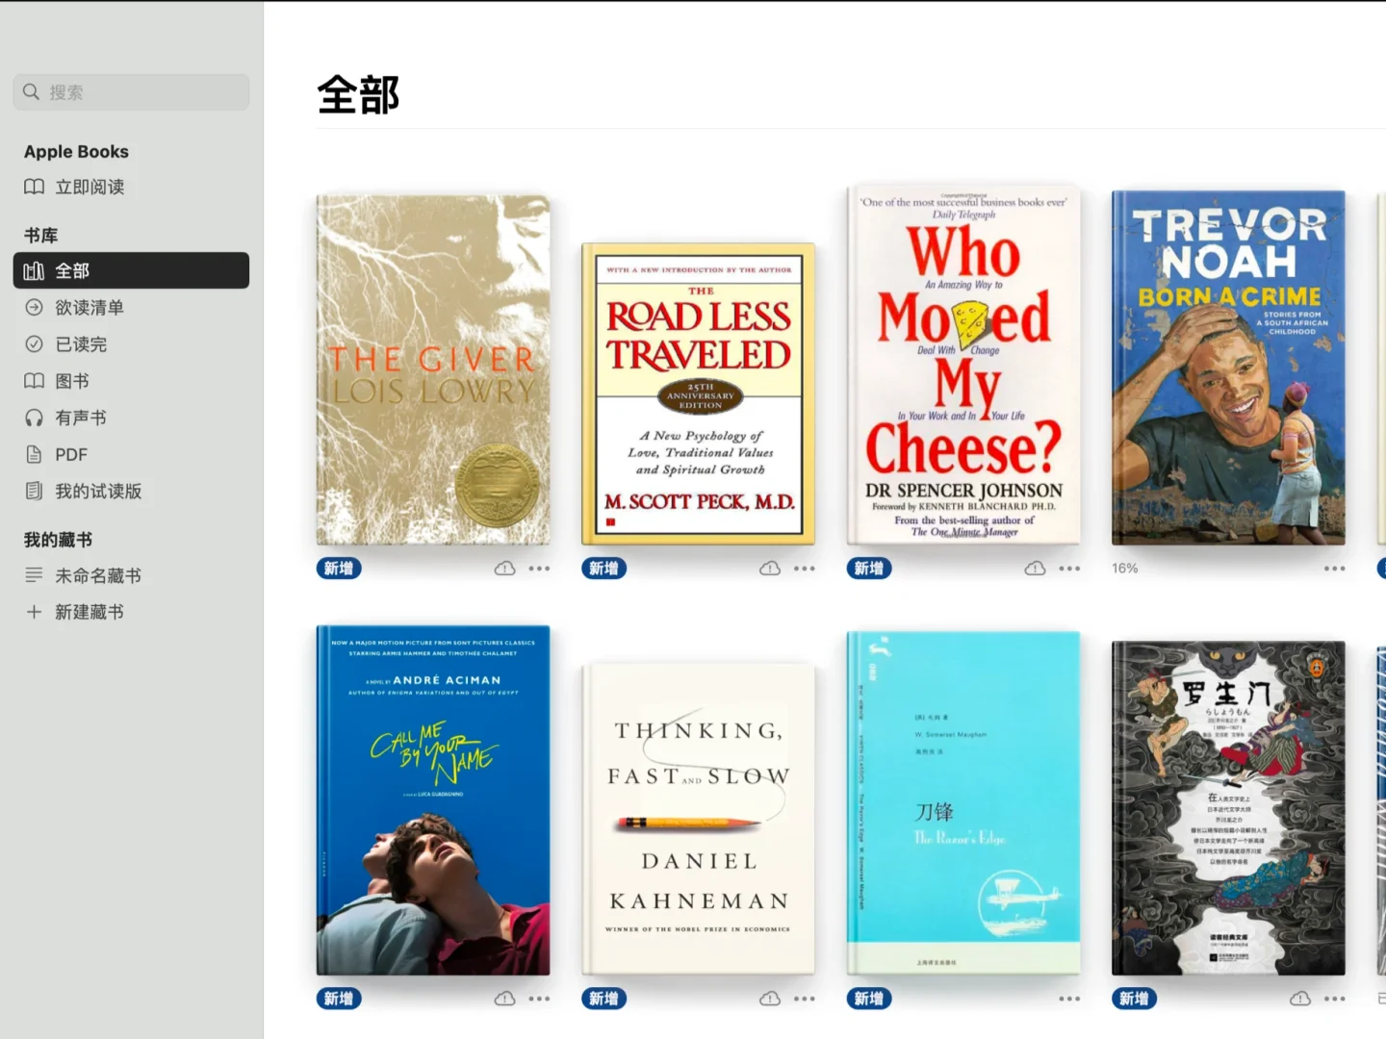The image size is (1386, 1039).
Task: Download Road Less Traveled via cloud icon
Action: [770, 569]
